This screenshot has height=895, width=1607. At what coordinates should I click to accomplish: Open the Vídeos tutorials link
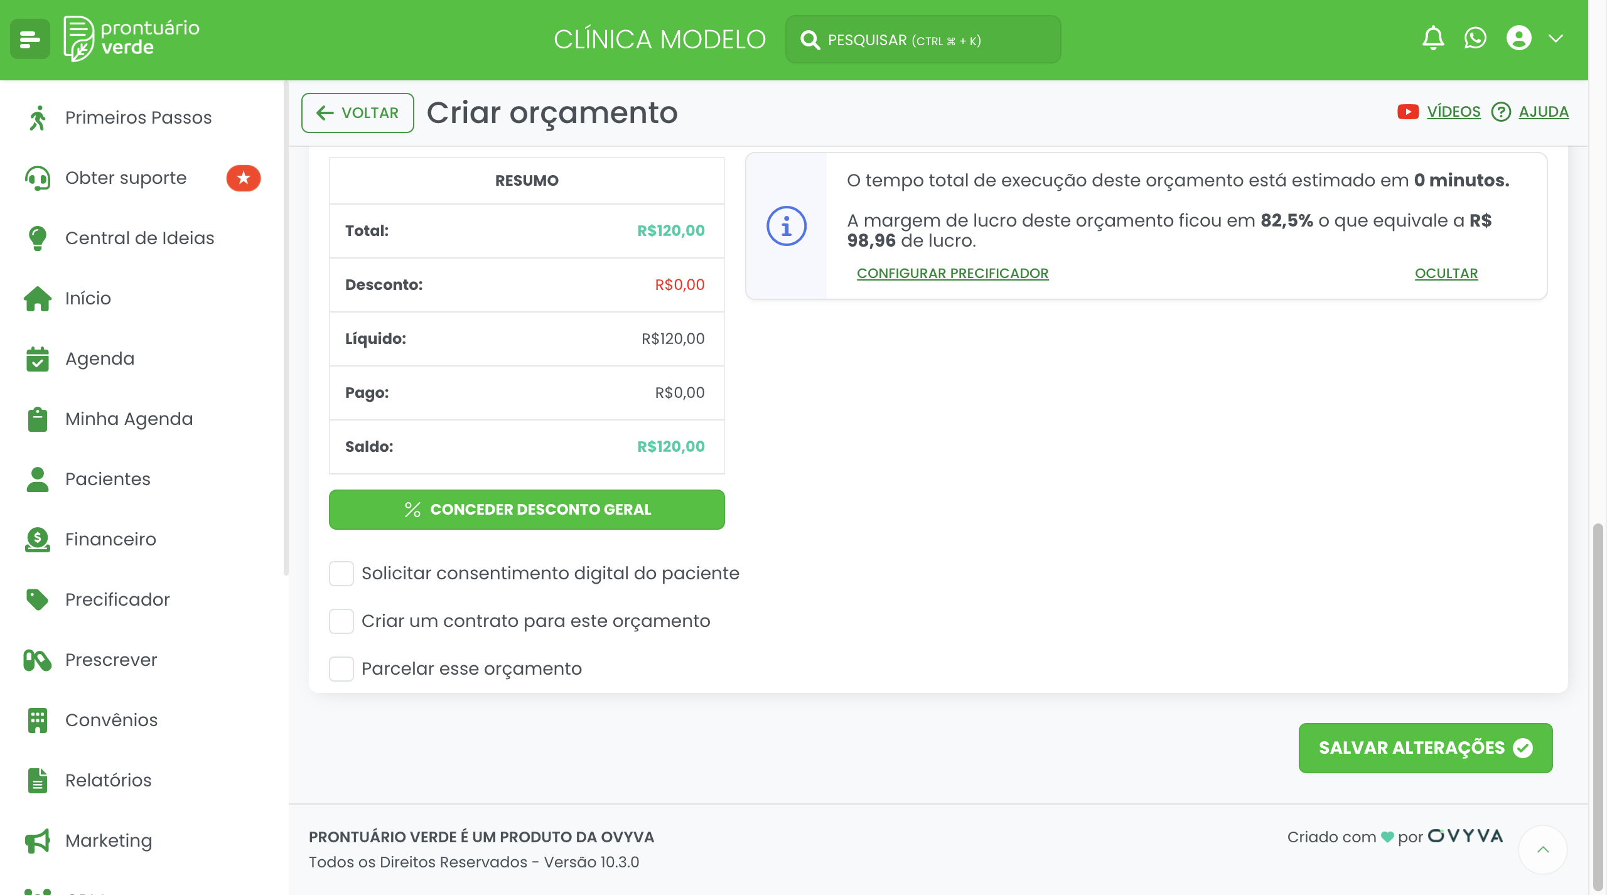(1439, 112)
